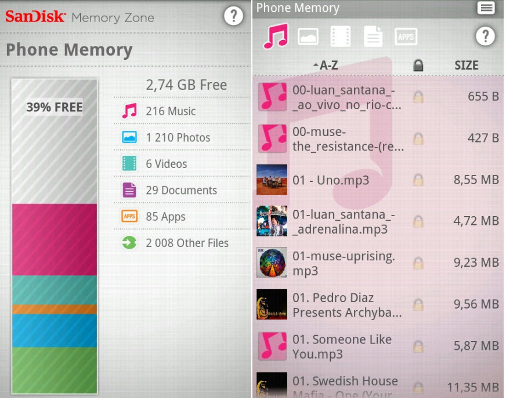Tap the pink Music segment of storage bar
Image resolution: width=506 pixels, height=398 pixels.
(55, 239)
